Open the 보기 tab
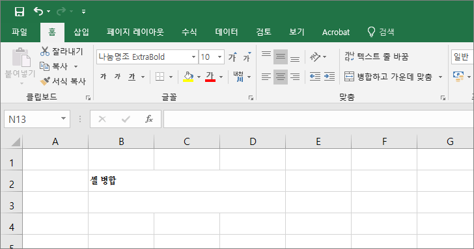474x249 pixels. (x=296, y=32)
